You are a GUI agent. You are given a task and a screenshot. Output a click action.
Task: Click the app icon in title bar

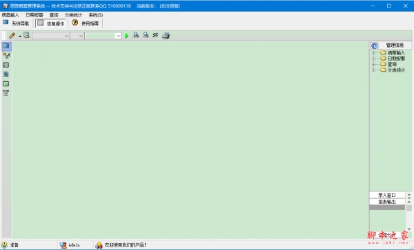click(x=5, y=6)
